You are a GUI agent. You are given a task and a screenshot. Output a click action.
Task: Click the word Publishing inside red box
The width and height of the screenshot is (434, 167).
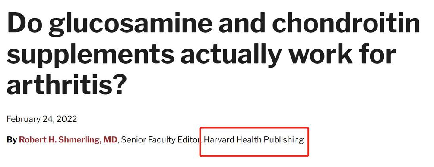(x=284, y=140)
